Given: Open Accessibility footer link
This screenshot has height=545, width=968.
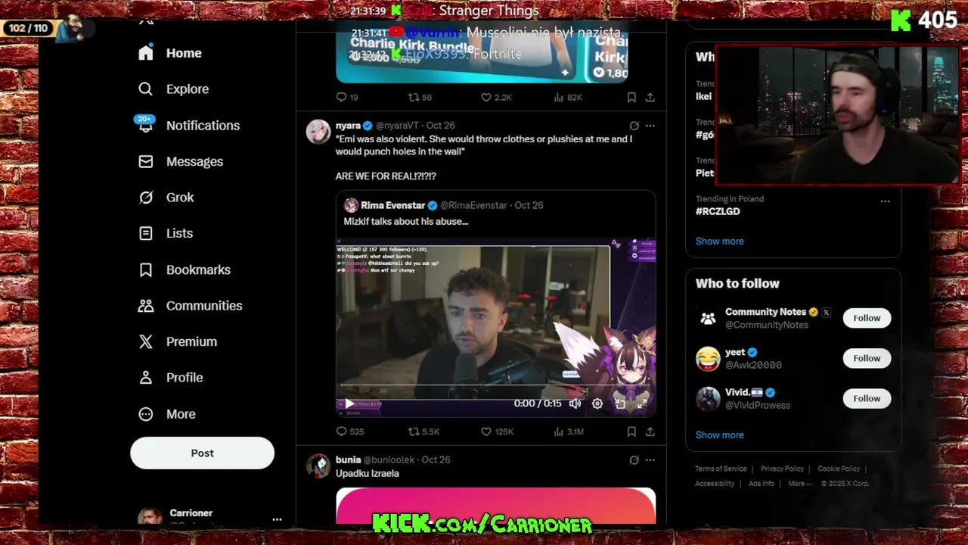Looking at the screenshot, I should pyautogui.click(x=715, y=484).
